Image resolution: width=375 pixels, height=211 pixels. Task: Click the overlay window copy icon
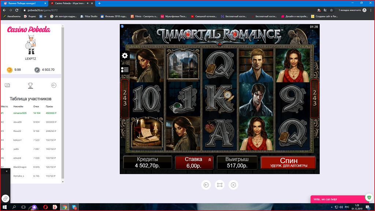tap(5, 199)
